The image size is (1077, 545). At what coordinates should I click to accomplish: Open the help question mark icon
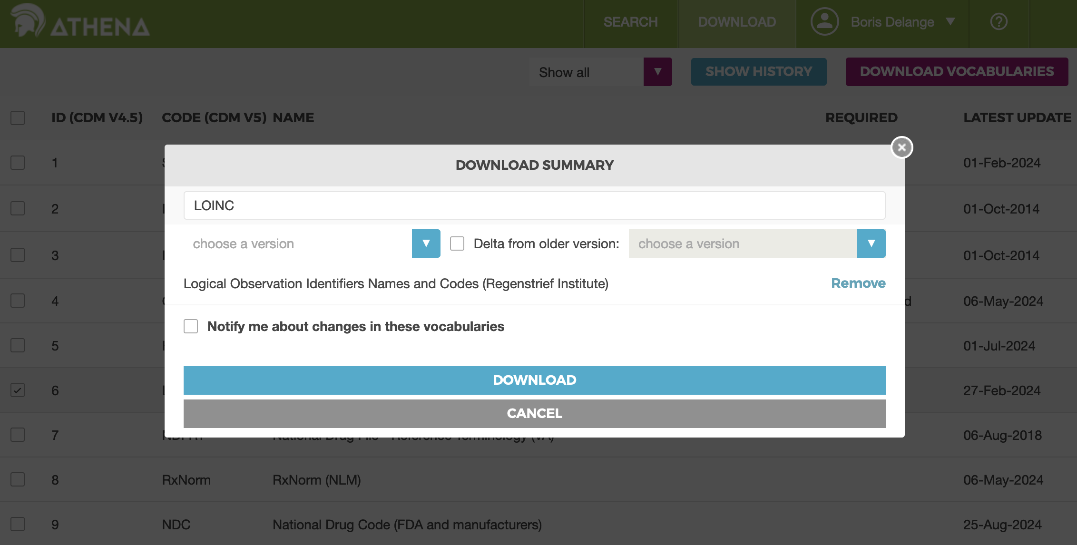(x=999, y=22)
